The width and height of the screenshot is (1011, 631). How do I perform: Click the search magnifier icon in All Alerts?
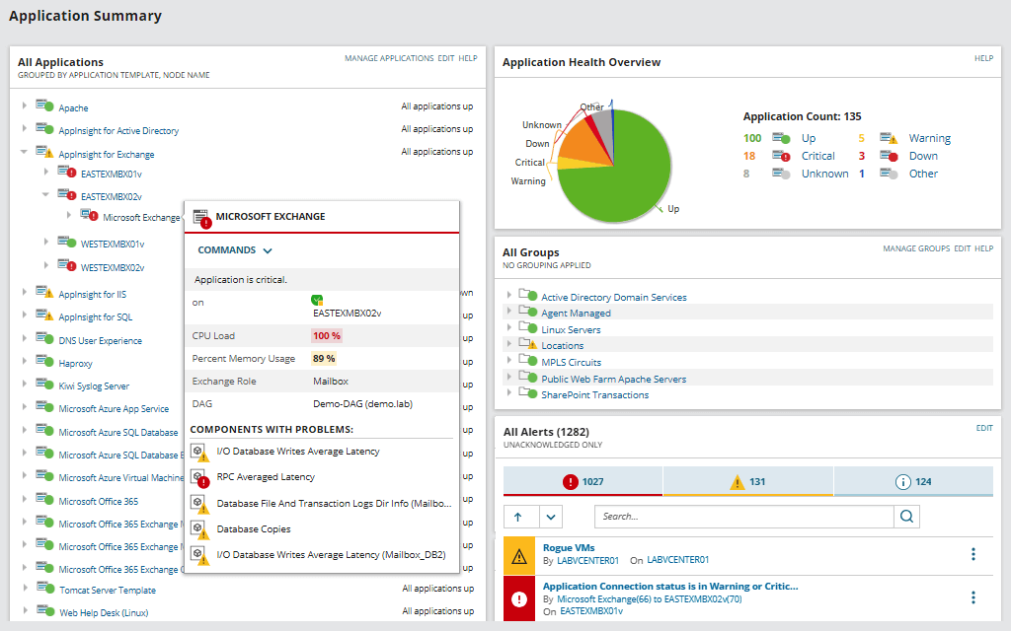point(906,516)
